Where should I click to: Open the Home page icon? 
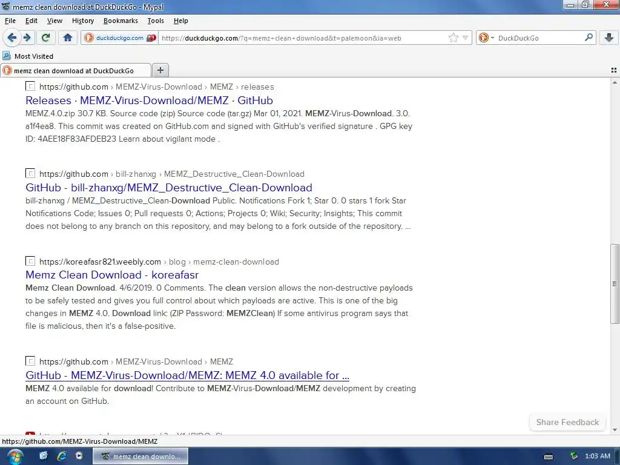[x=68, y=38]
